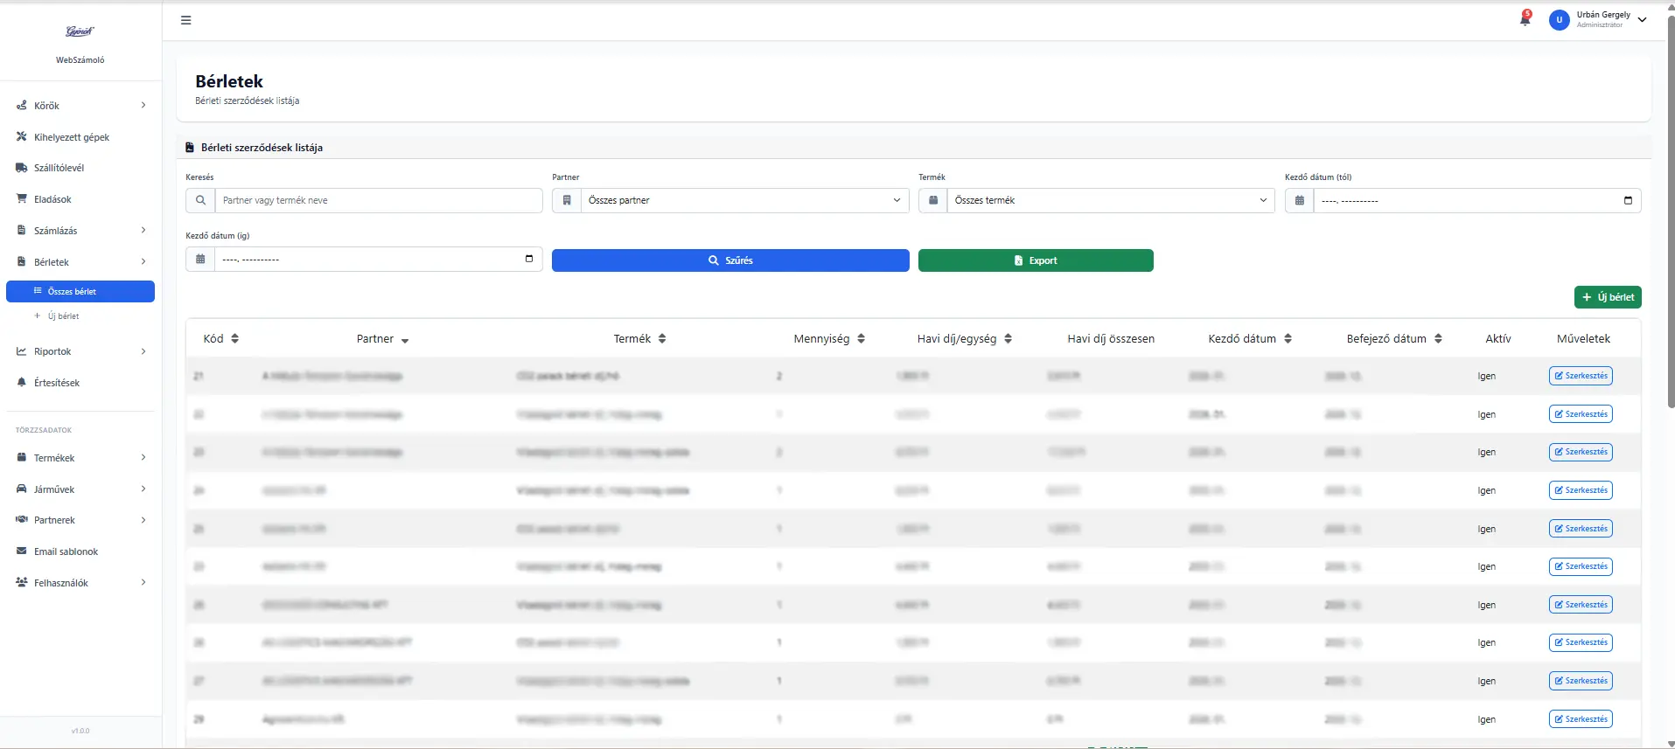Viewport: 1675px width, 749px height.
Task: Expand the Riportok sidebar section
Action: (x=80, y=351)
